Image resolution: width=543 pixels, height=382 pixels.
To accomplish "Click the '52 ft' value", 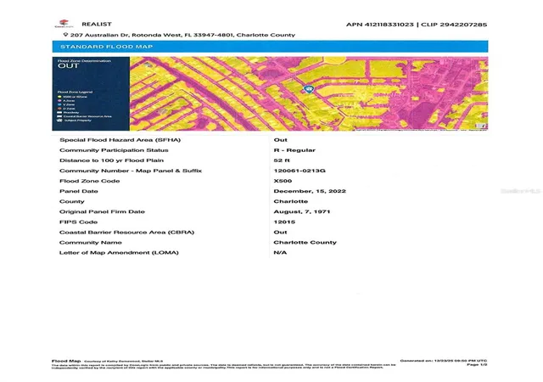I will coord(282,160).
